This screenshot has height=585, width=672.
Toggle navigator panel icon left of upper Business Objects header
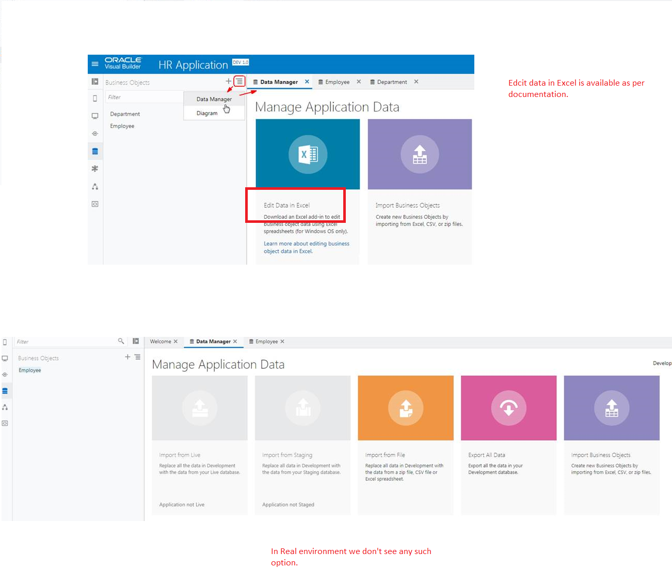coord(95,82)
